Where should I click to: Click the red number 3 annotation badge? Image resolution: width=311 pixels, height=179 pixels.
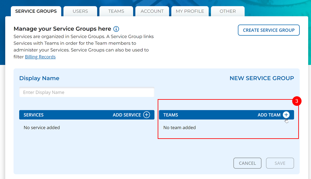[297, 101]
